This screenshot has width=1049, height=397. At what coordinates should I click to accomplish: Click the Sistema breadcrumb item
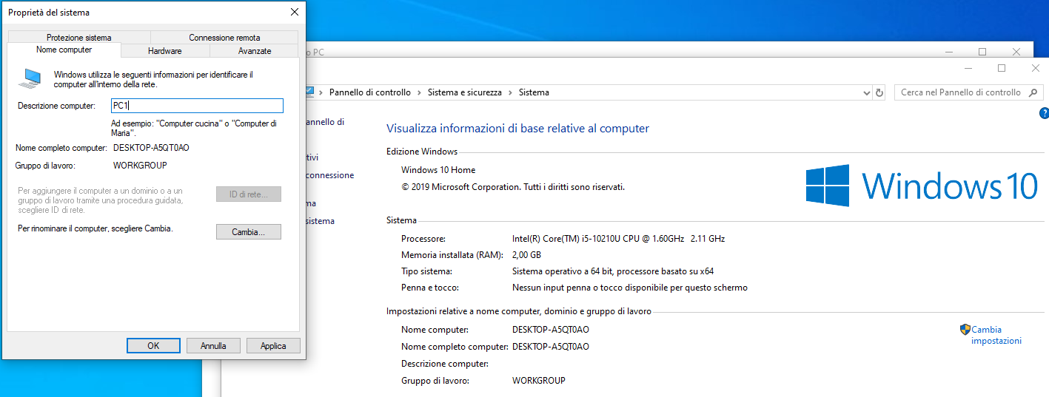coord(534,92)
